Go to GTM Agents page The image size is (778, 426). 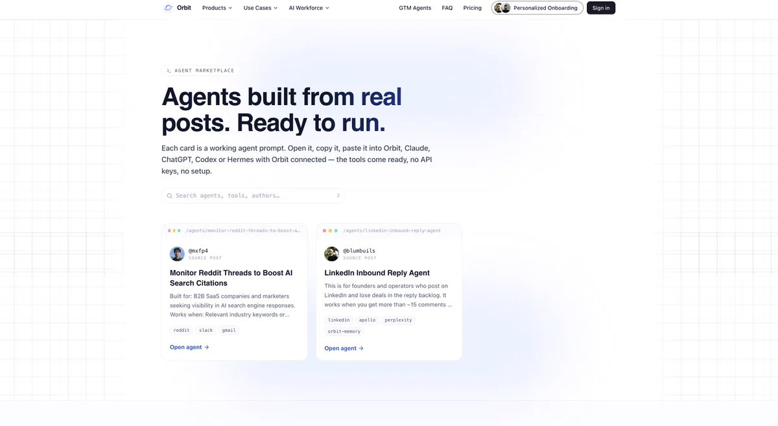pyautogui.click(x=415, y=8)
